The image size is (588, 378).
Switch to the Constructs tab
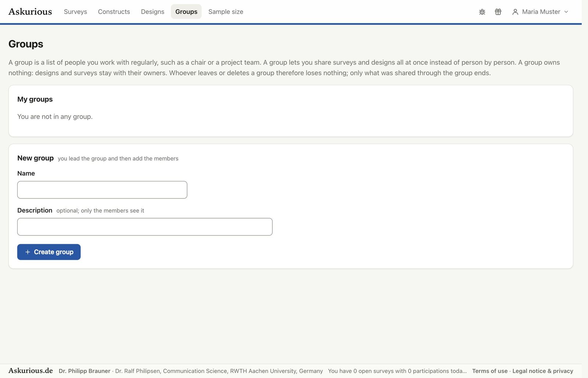click(114, 12)
